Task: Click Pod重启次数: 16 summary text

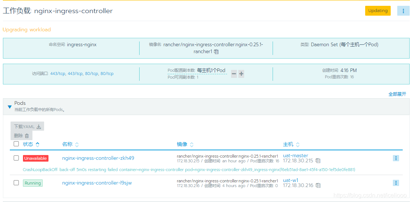Action: pyautogui.click(x=339, y=77)
